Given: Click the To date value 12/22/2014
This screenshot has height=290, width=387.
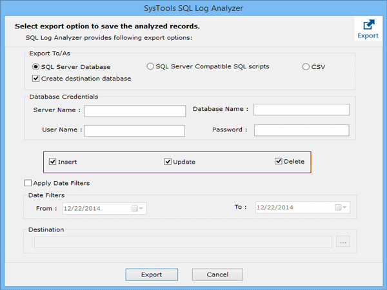Looking at the screenshot, I should tap(275, 208).
